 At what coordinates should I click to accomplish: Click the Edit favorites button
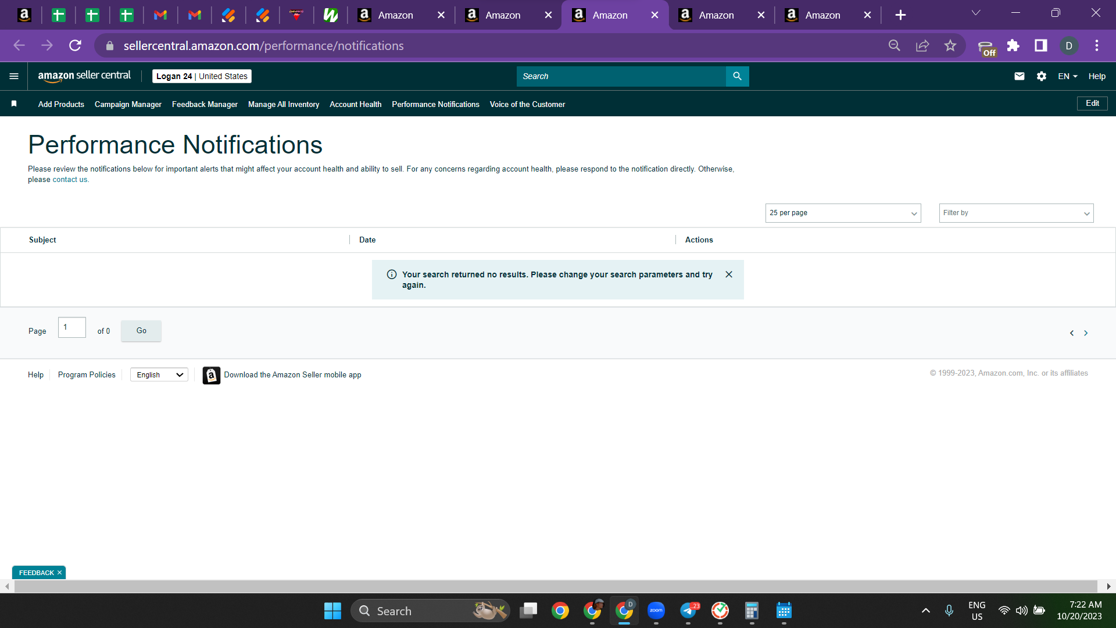(x=1092, y=104)
